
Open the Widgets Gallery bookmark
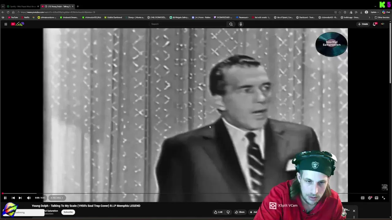[x=179, y=17]
